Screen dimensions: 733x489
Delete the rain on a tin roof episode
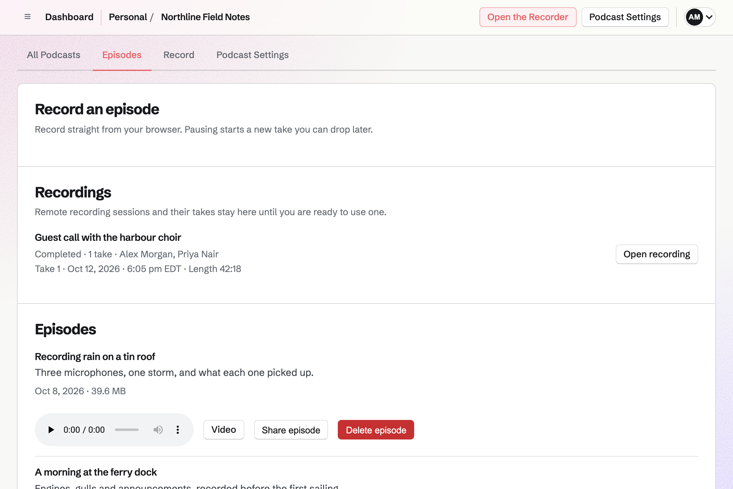pos(376,430)
